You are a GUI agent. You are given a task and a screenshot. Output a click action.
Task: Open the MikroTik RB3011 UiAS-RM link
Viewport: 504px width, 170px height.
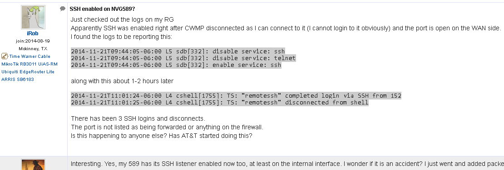[x=30, y=64]
